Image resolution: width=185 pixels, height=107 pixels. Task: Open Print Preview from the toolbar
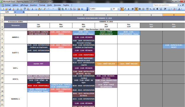click(21, 9)
